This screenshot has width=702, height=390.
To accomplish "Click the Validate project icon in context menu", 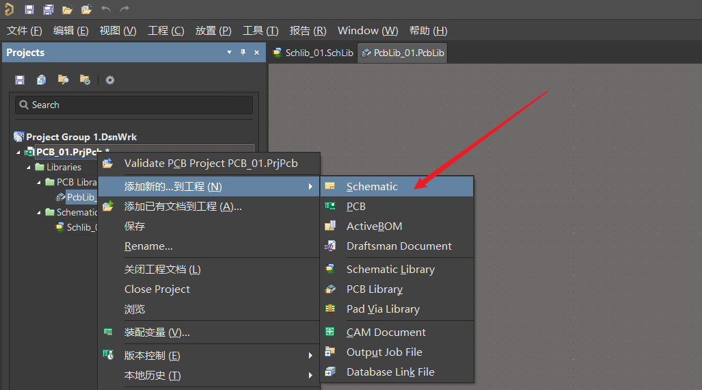I will [108, 163].
